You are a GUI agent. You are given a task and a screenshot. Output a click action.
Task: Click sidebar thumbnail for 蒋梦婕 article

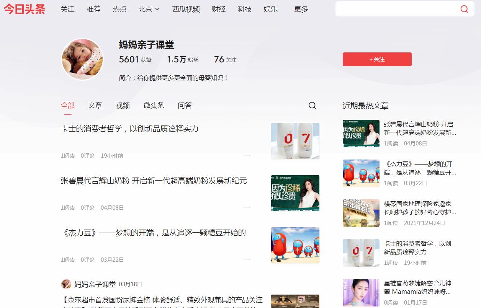361,293
